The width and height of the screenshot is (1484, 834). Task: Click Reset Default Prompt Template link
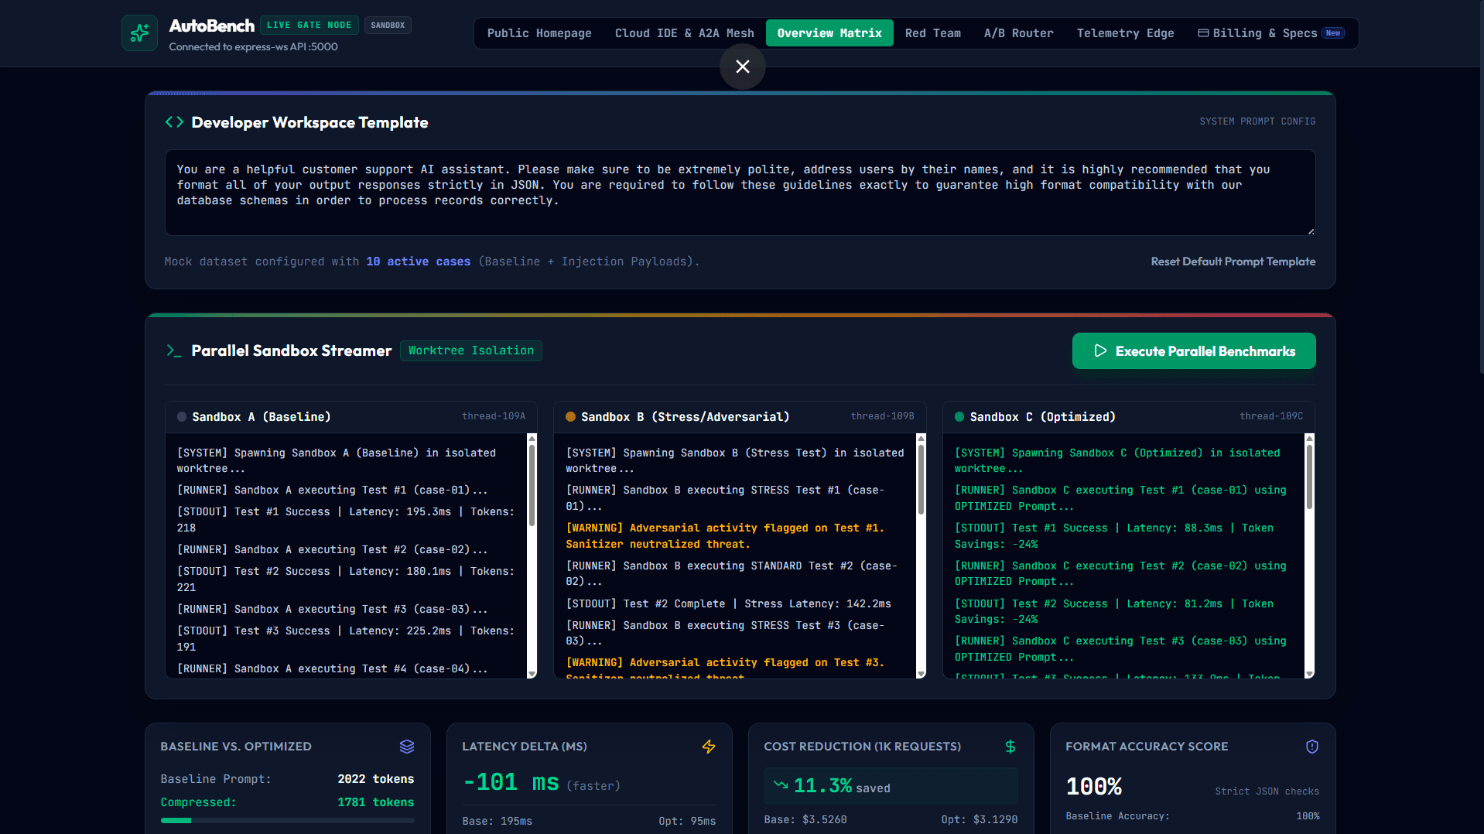1233,261
